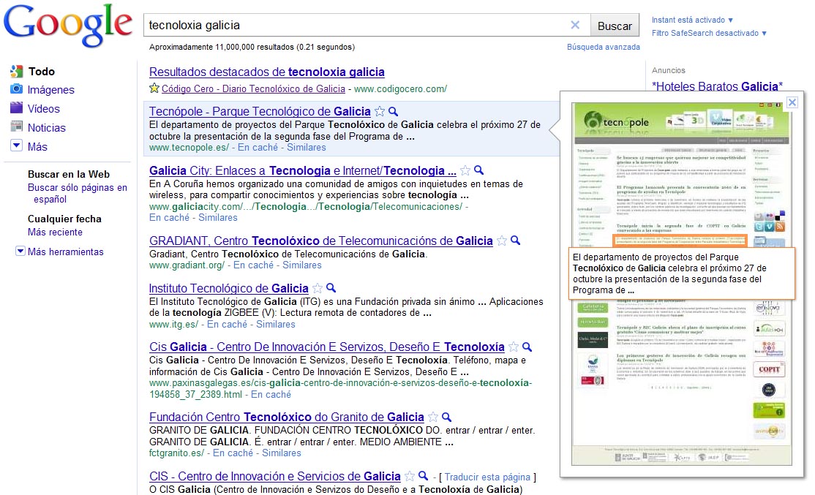Viewport: 815px width, 495px height.
Task: Open preview magnifier for Instituto Tecnológico result
Action: (x=331, y=288)
